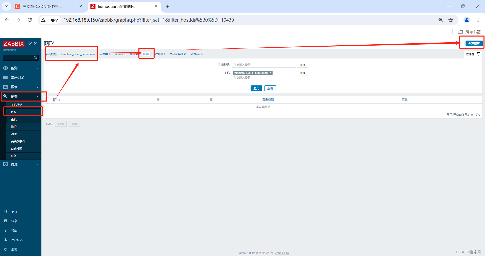Click the bar chart icon for 报表
485x256 pixels.
5,87
